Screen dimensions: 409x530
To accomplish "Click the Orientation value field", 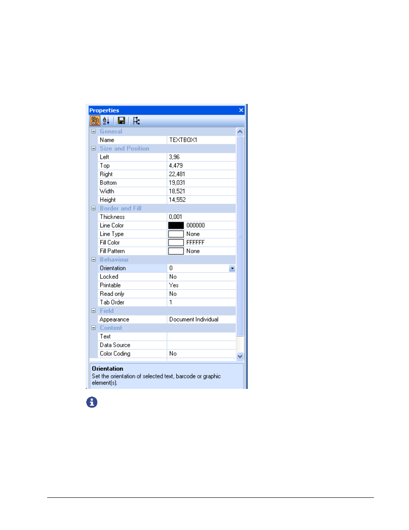I will [x=198, y=268].
